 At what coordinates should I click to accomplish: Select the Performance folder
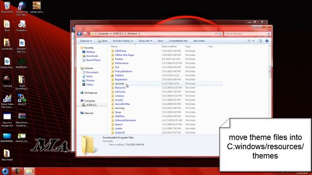(120, 63)
